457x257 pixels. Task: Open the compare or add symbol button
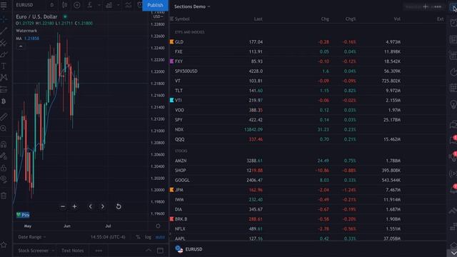pyautogui.click(x=77, y=5)
